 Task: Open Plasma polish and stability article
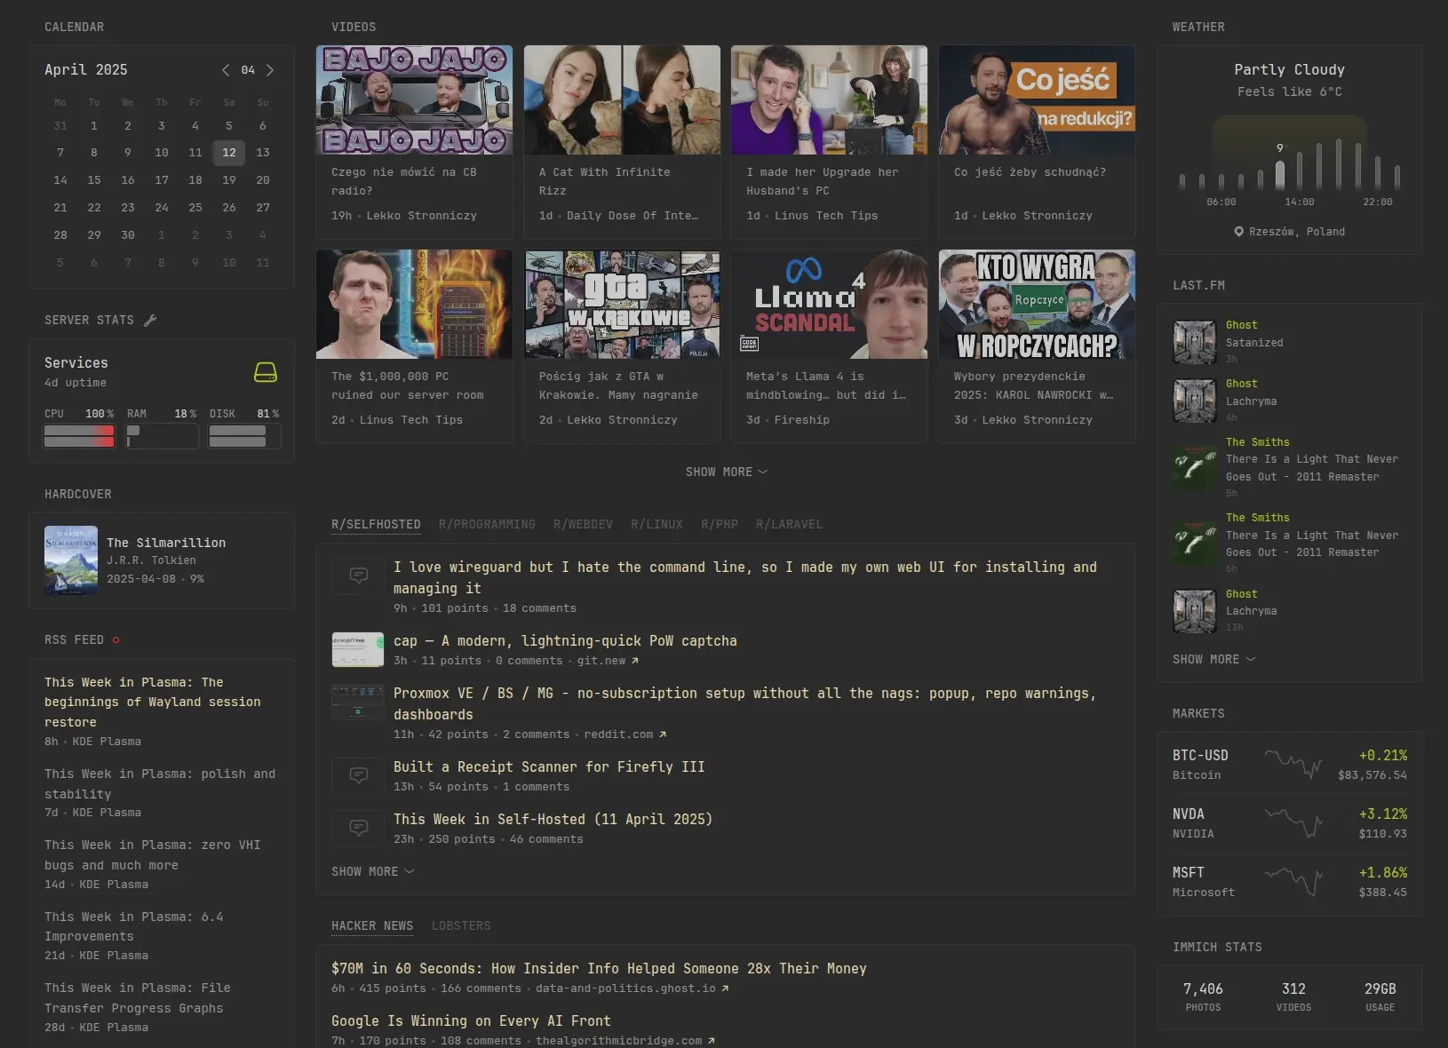(160, 784)
